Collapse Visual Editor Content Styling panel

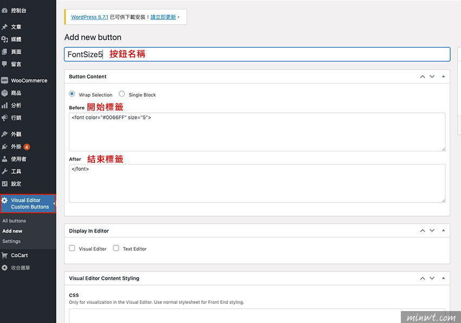pyautogui.click(x=443, y=278)
